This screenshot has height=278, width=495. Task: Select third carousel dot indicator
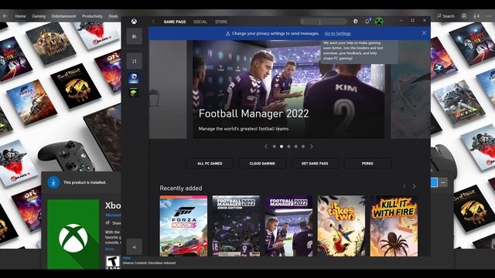[288, 146]
